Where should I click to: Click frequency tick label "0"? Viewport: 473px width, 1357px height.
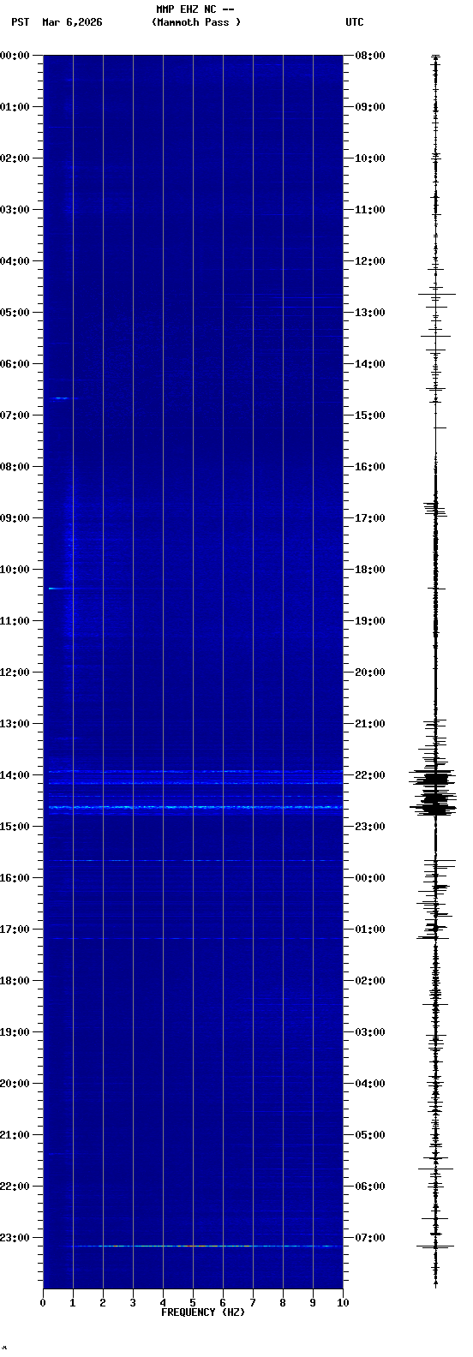[x=43, y=1303]
